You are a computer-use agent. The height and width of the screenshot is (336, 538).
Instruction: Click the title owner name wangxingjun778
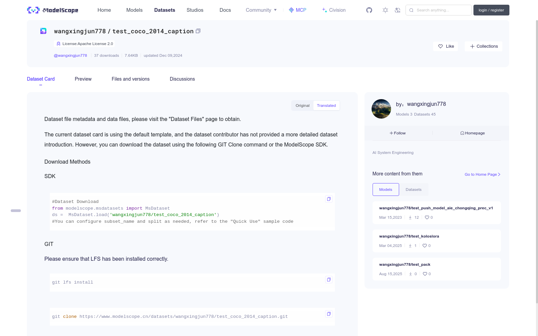80,31
